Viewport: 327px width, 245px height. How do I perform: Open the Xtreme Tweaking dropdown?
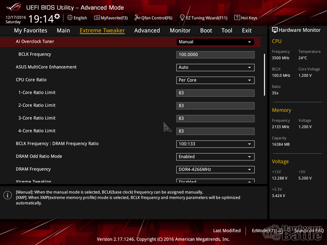pos(215,180)
